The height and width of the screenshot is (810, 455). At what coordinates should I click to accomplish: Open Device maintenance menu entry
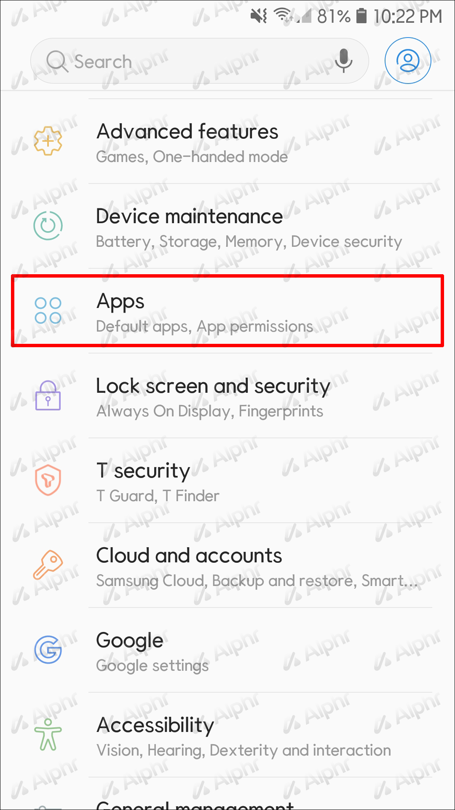point(227,226)
